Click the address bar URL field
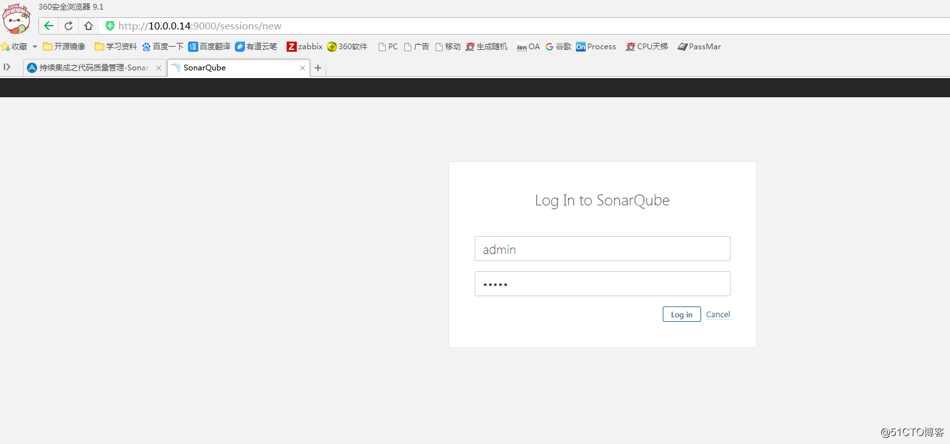950x444 pixels. [x=525, y=26]
